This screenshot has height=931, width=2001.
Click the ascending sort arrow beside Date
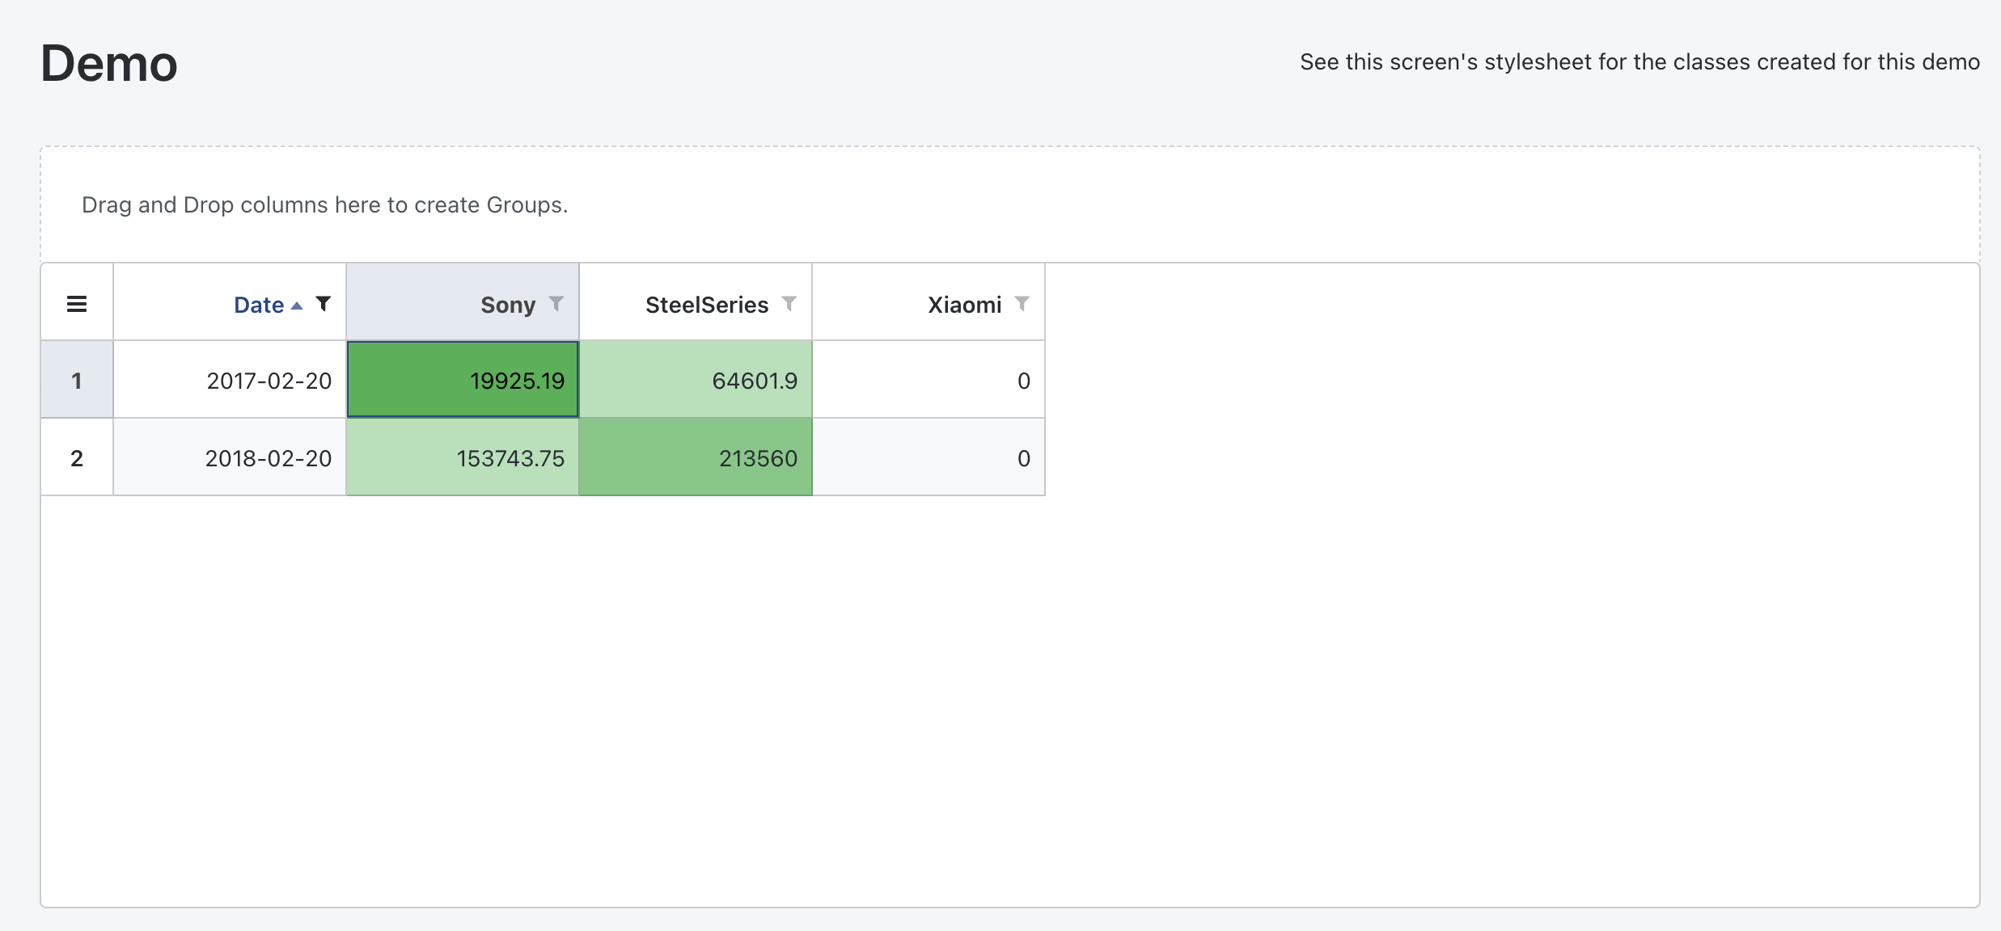298,305
